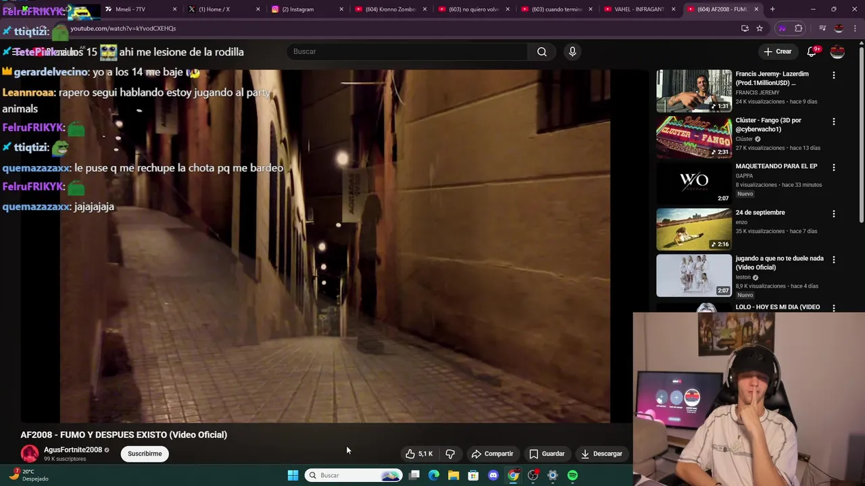
Task: Open the Clúster - Fango video thumbnail
Action: pyautogui.click(x=694, y=137)
